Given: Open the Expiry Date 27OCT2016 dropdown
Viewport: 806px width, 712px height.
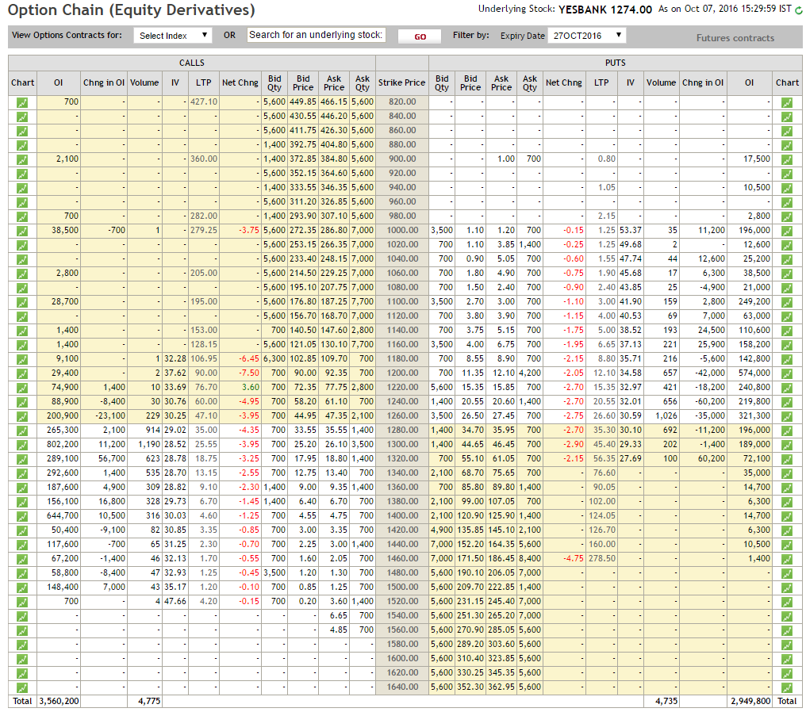Looking at the screenshot, I should click(587, 36).
